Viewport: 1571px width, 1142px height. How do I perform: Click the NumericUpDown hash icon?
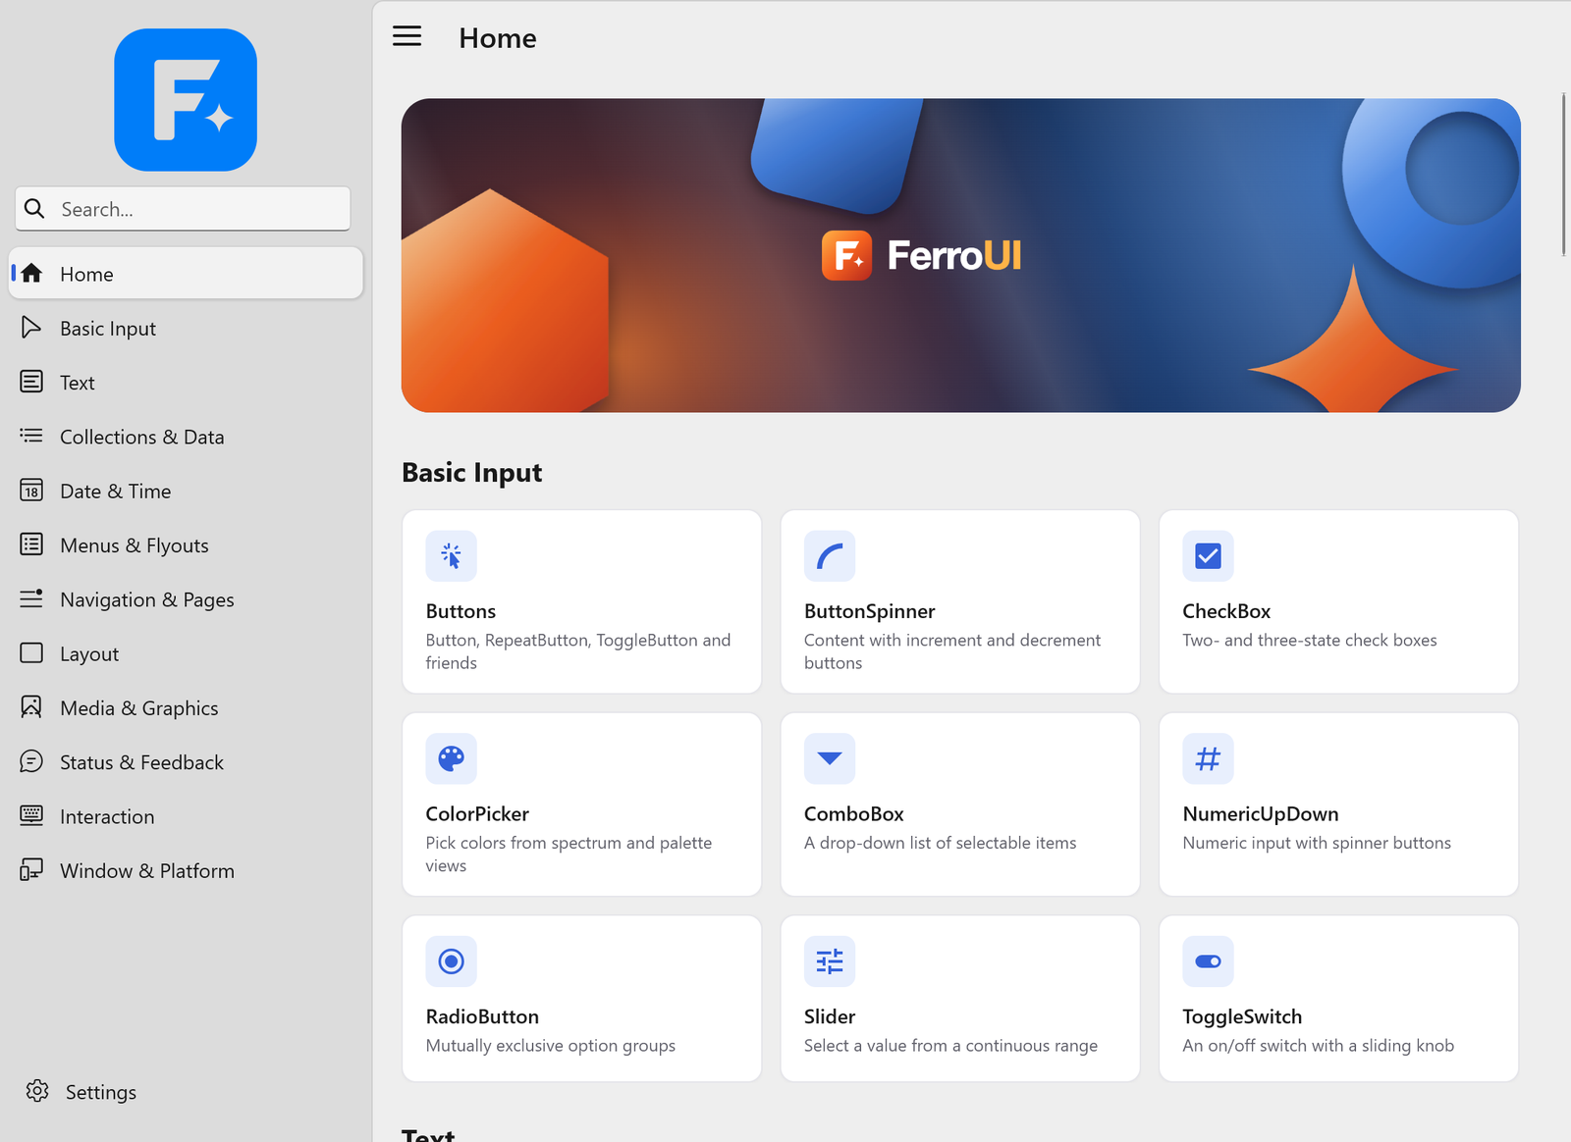coord(1208,758)
